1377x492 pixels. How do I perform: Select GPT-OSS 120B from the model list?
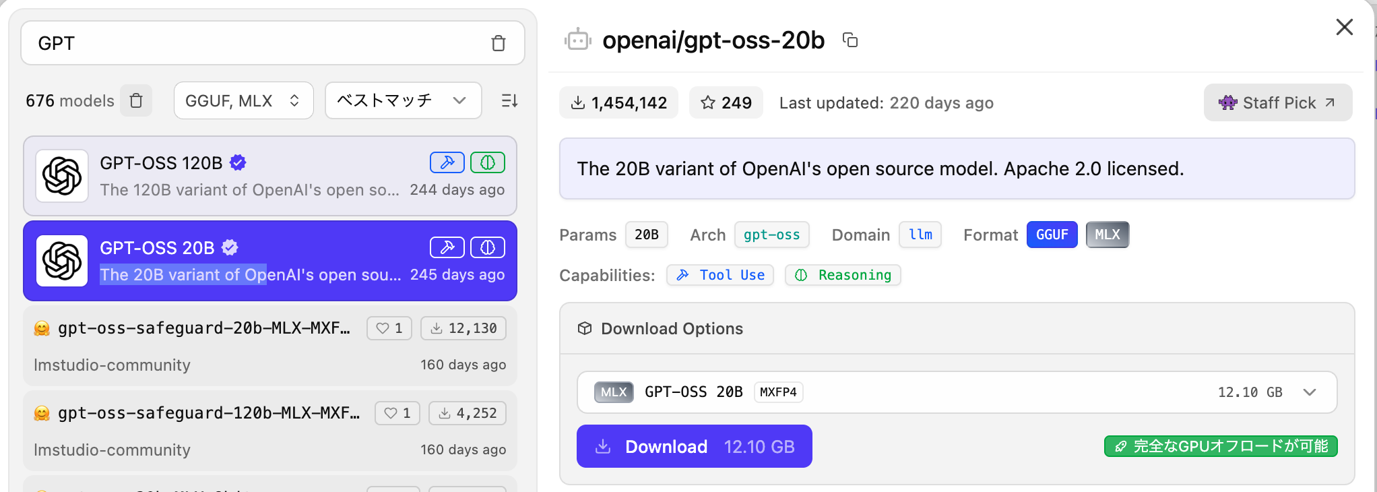pos(269,176)
